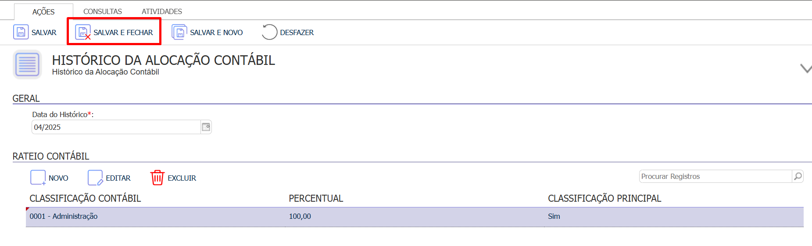Click the Excluir trash can icon

click(157, 178)
